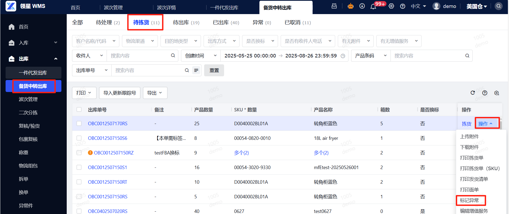
Task: Open order link OBC0012507170RS
Action: click(x=108, y=123)
